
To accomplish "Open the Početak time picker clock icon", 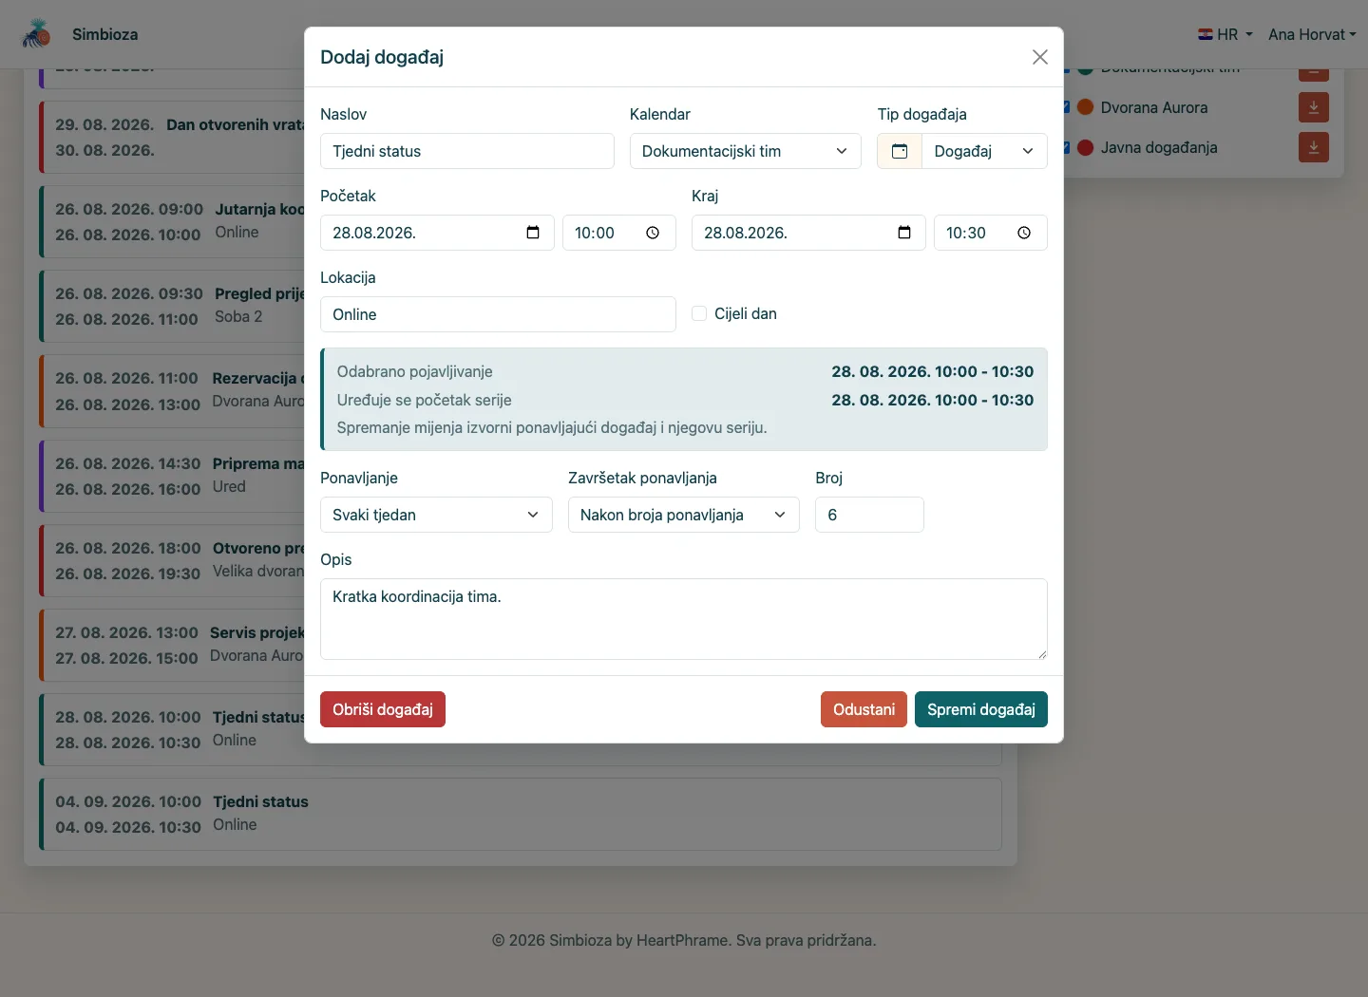I will pos(653,233).
